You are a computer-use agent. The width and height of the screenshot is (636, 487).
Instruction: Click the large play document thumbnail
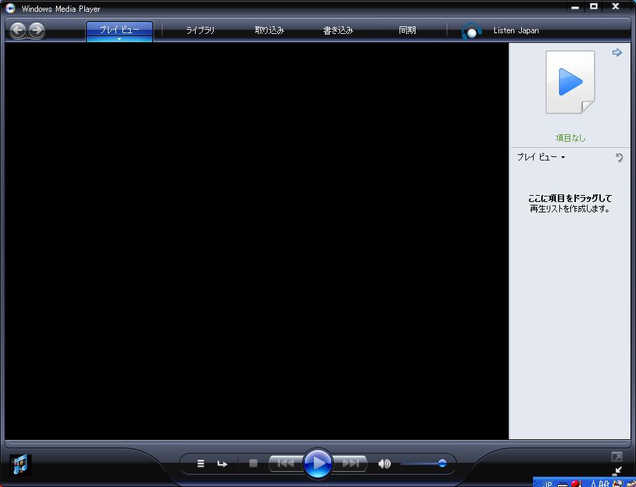570,82
